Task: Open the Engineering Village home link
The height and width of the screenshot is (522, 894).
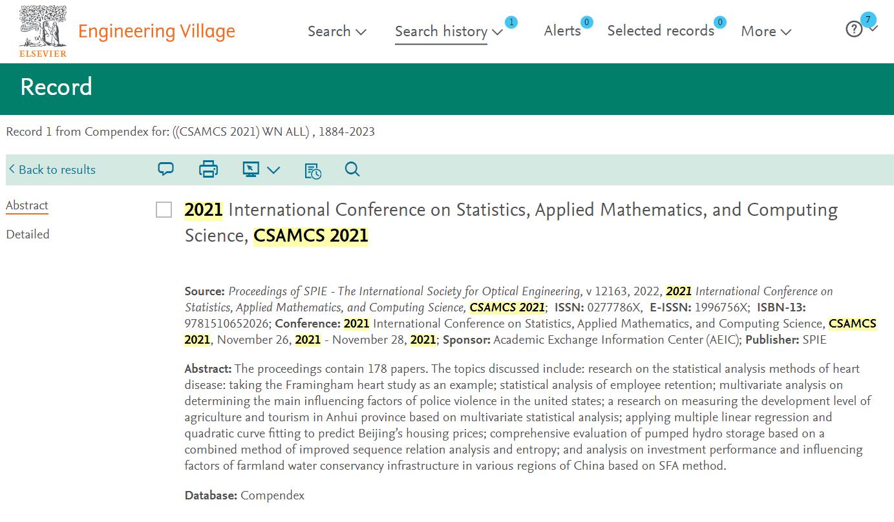Action: (156, 31)
